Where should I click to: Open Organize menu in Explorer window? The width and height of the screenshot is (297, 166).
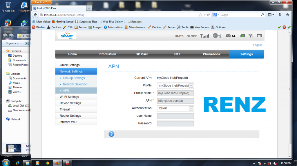click(12, 43)
